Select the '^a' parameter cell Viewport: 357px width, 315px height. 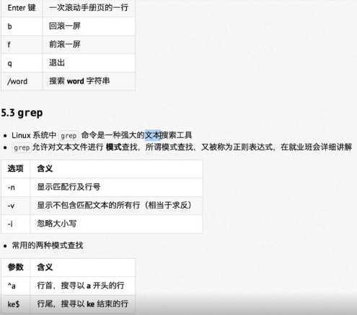pos(16,286)
